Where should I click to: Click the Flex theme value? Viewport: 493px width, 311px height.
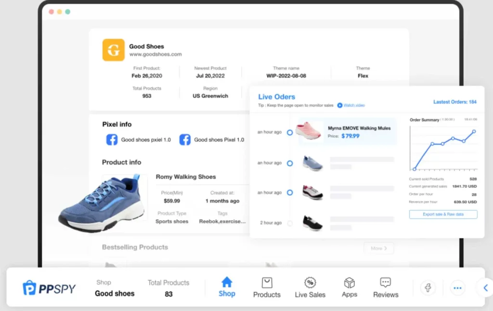(363, 76)
